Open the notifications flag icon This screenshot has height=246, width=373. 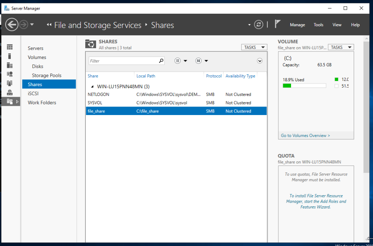coord(277,24)
